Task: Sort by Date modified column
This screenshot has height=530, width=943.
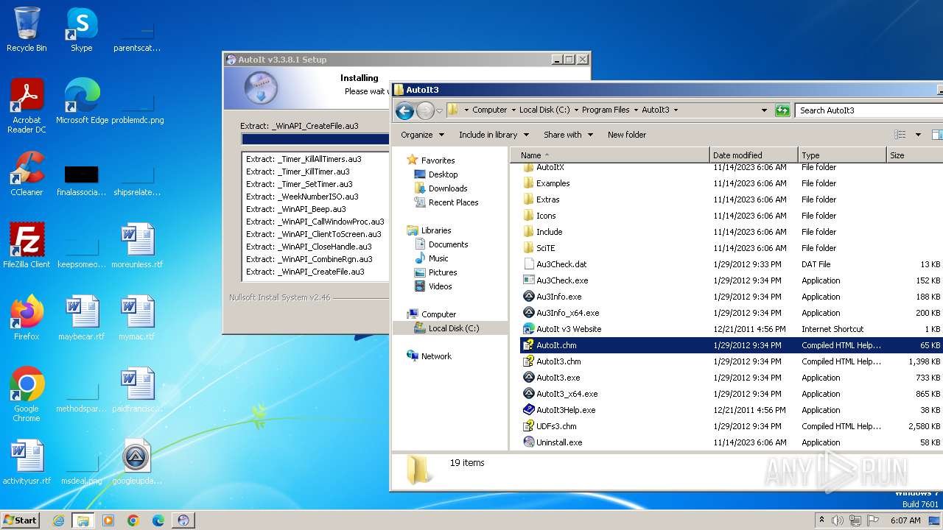Action: coord(754,155)
